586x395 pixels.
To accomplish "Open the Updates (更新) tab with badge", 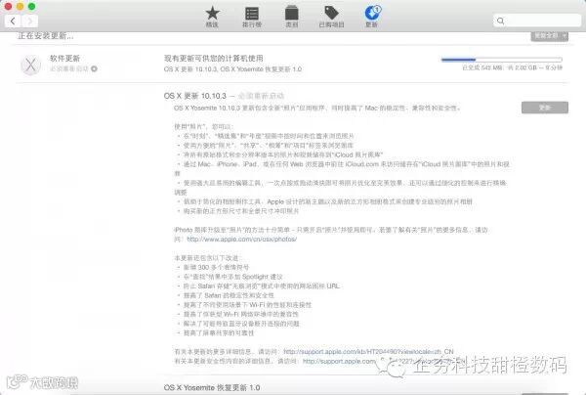I will coord(372,17).
